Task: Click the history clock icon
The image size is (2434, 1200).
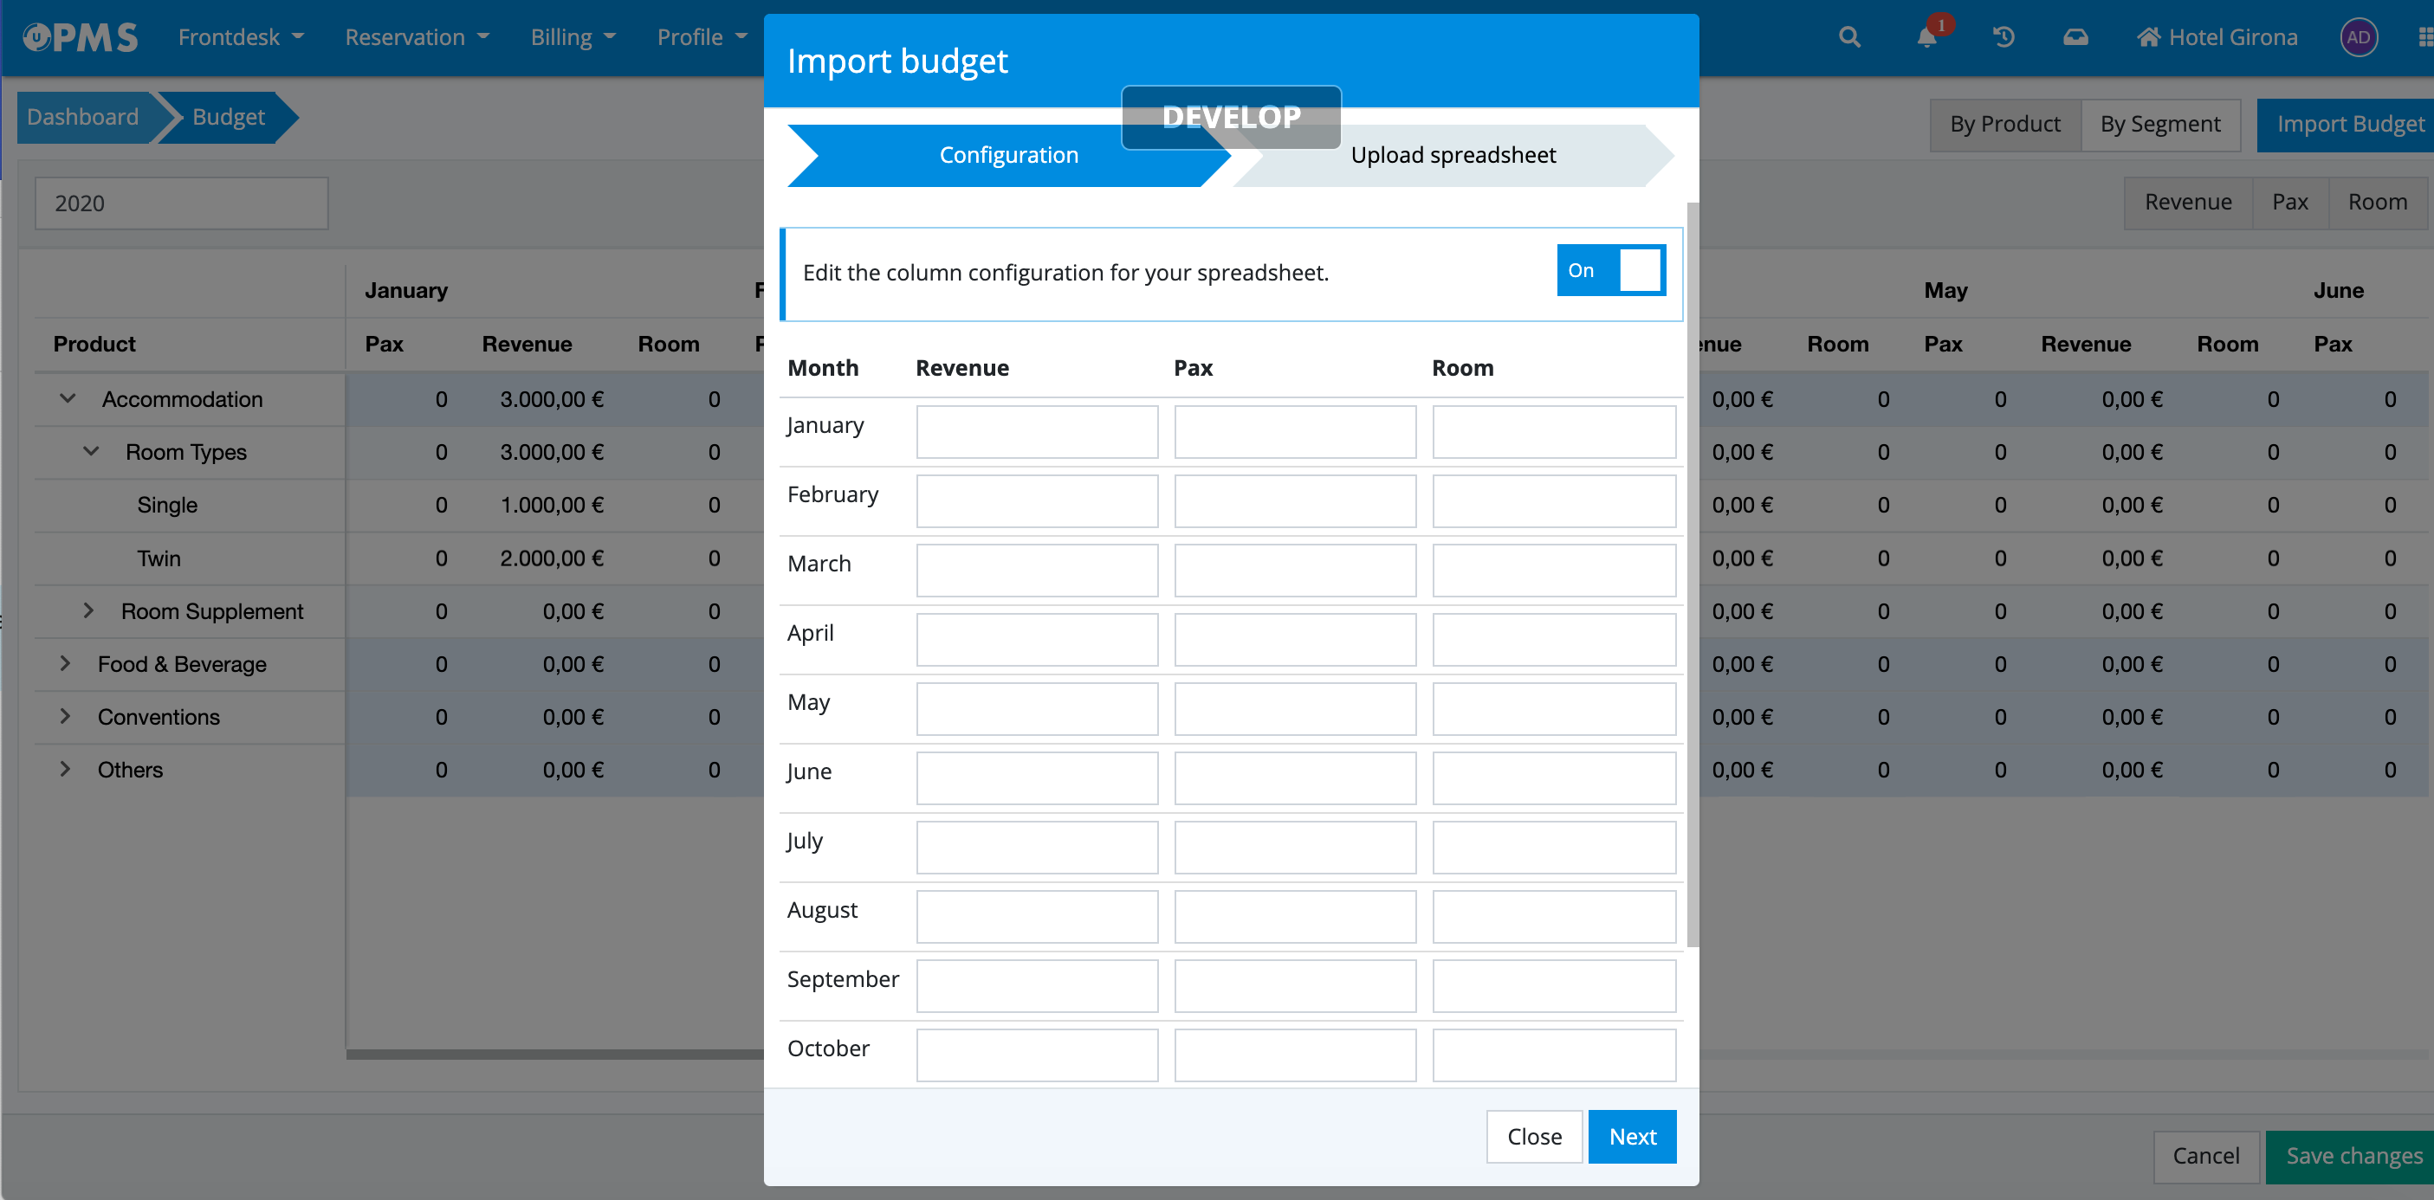Action: click(x=2004, y=38)
